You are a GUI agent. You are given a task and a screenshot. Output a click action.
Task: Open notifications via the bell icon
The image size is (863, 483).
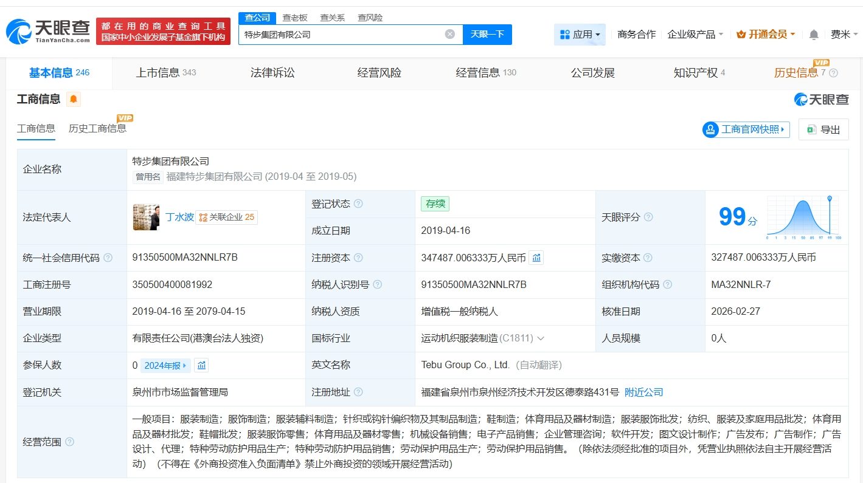coord(813,35)
